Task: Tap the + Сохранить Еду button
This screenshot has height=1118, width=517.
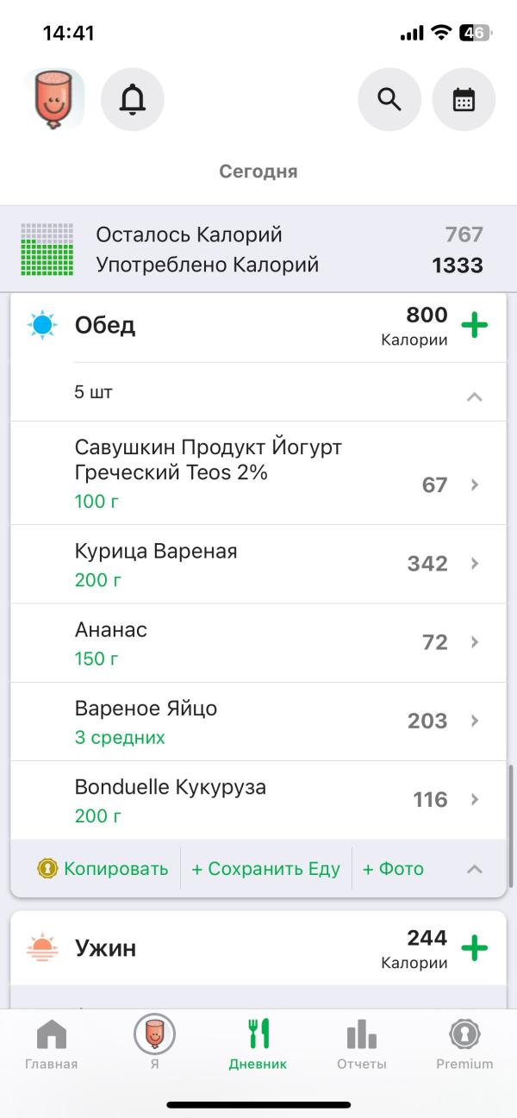Action: pos(265,869)
